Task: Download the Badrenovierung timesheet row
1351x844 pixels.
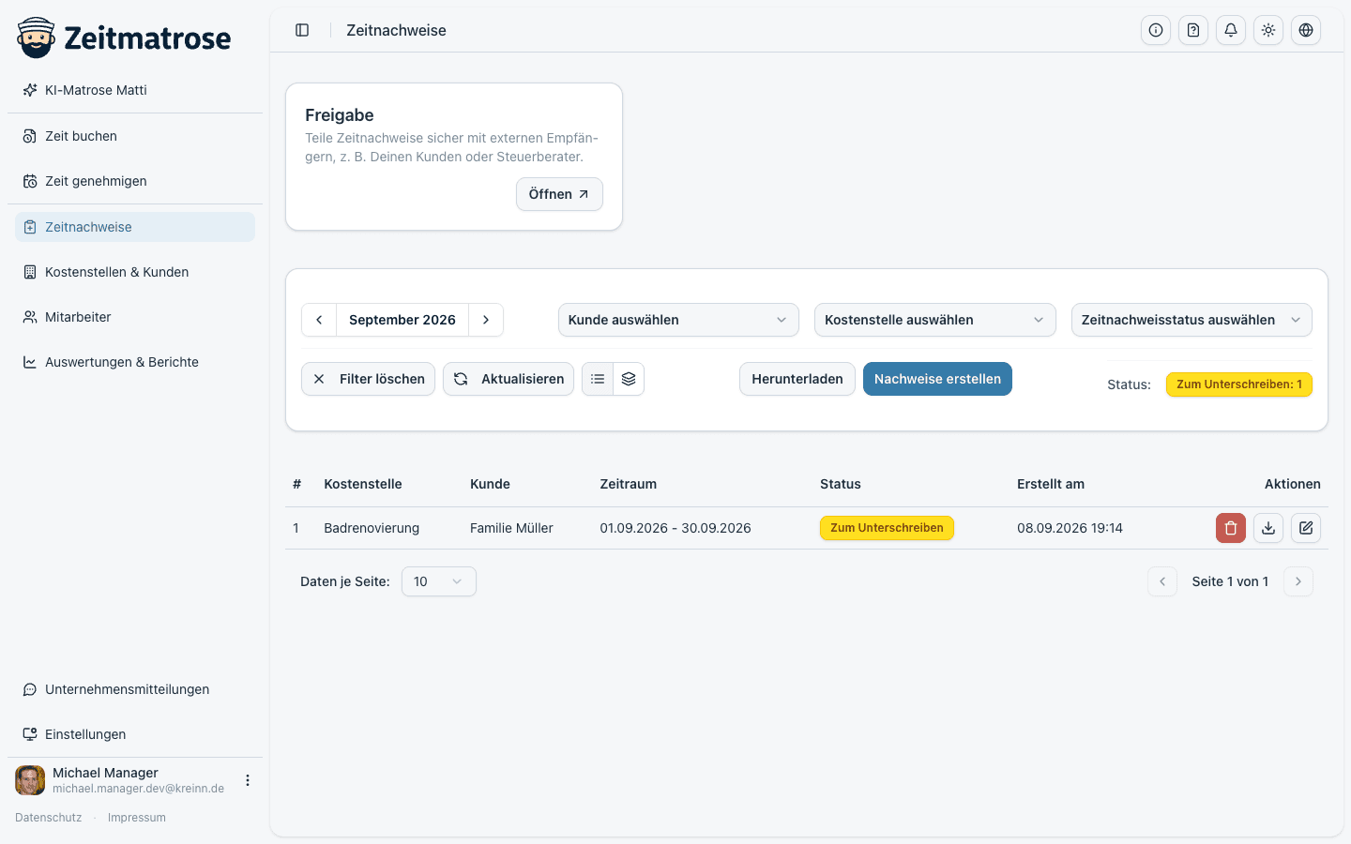Action: [1268, 528]
